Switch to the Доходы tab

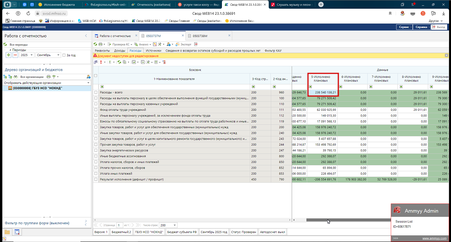click(x=119, y=50)
